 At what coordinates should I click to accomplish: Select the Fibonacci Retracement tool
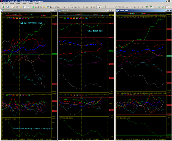pos(123,7)
